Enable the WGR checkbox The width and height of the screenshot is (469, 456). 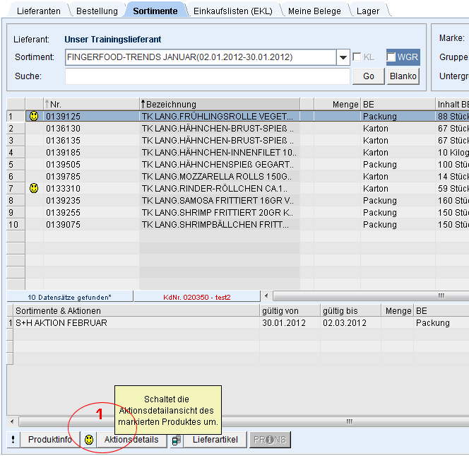tap(391, 57)
